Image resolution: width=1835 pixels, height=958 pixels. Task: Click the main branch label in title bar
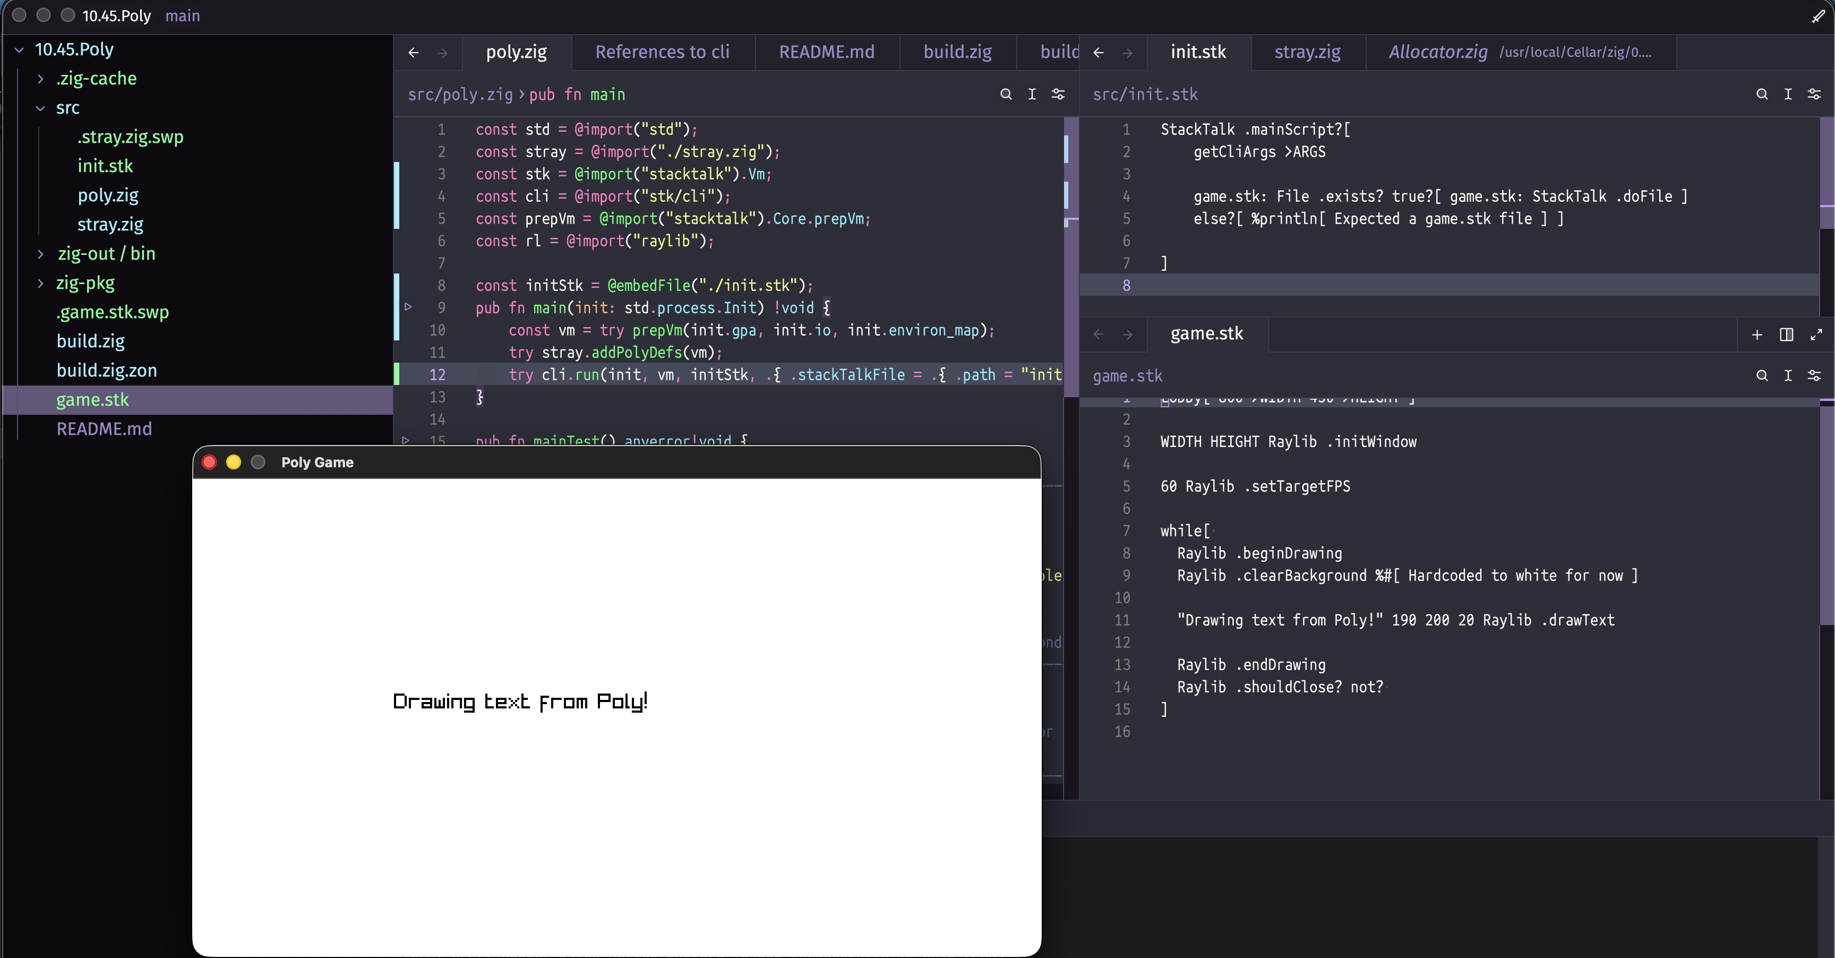[182, 16]
